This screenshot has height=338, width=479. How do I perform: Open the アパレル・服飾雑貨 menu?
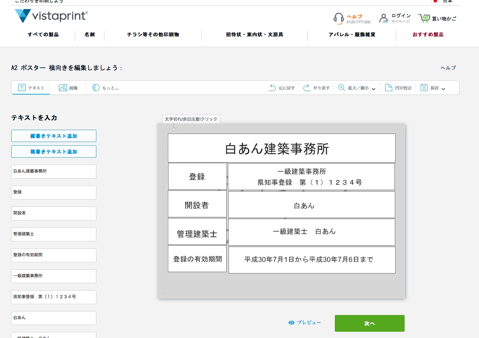[x=352, y=35]
